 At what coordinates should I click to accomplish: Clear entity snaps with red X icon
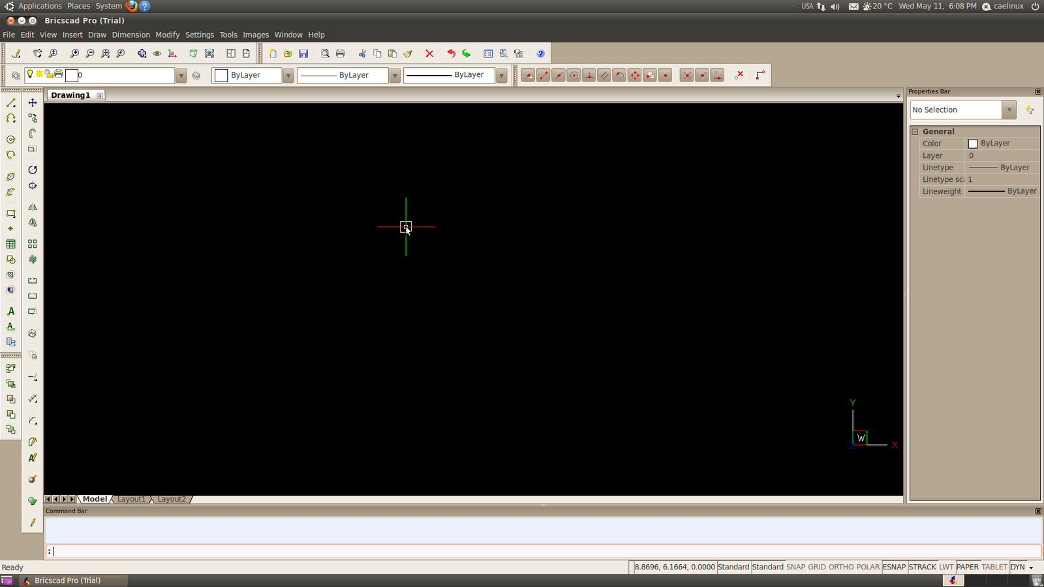tap(739, 75)
